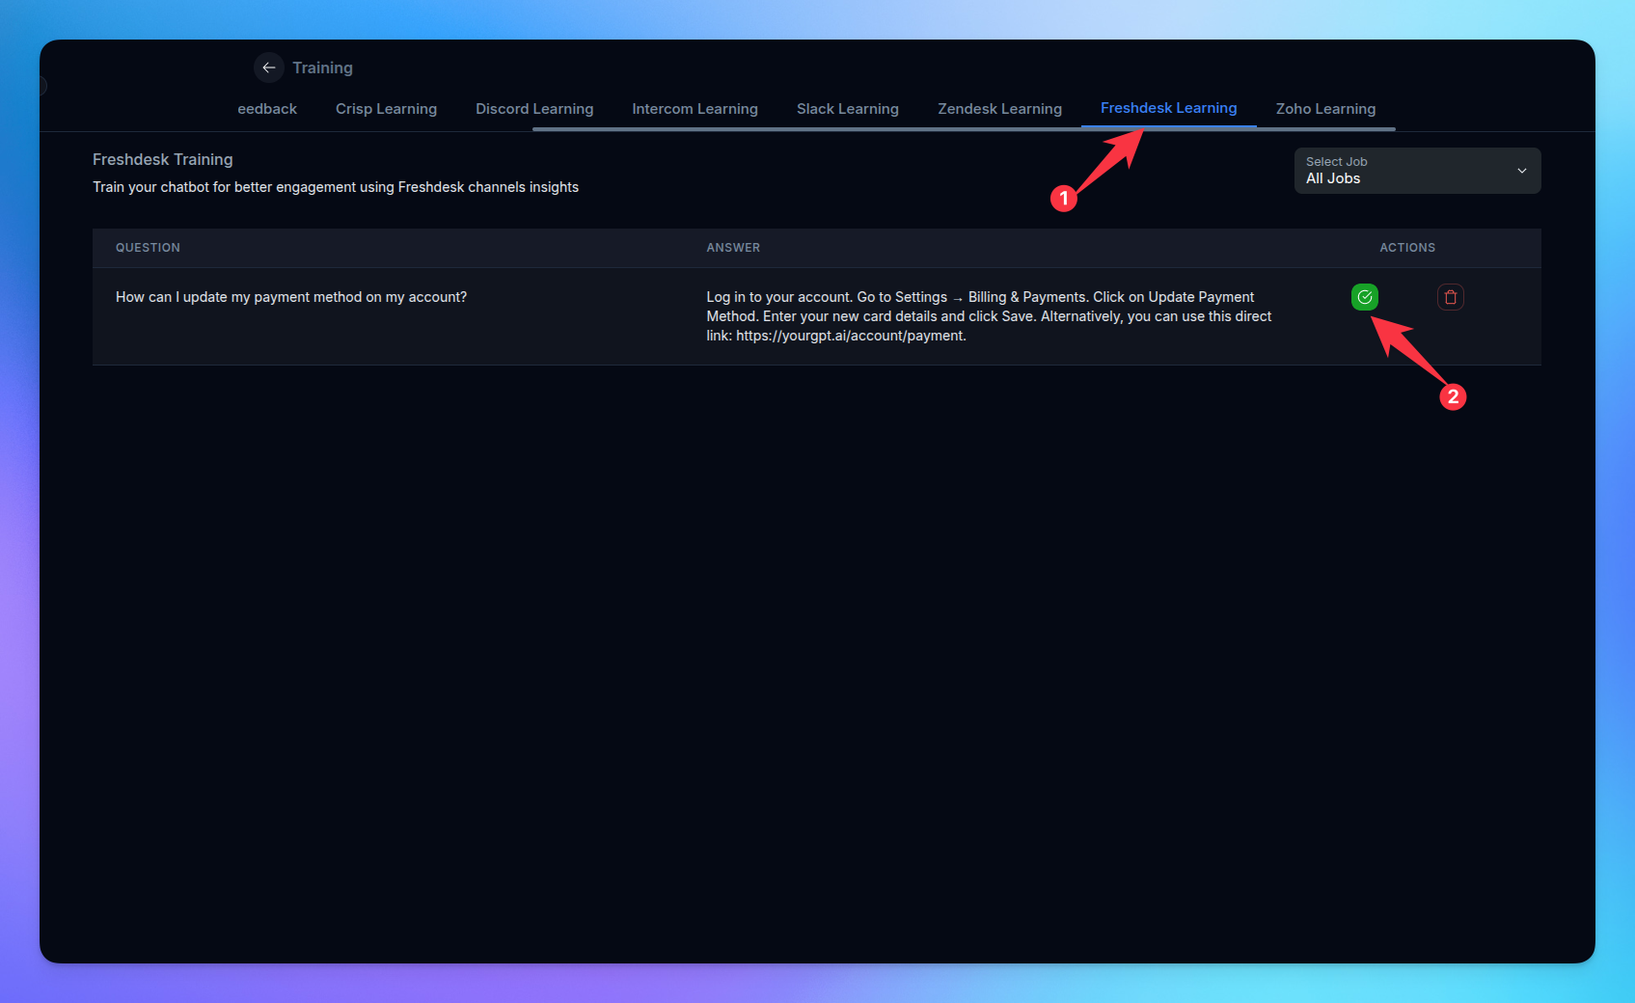The image size is (1635, 1003).
Task: Go to the Intercom Learning tab
Action: coord(695,109)
